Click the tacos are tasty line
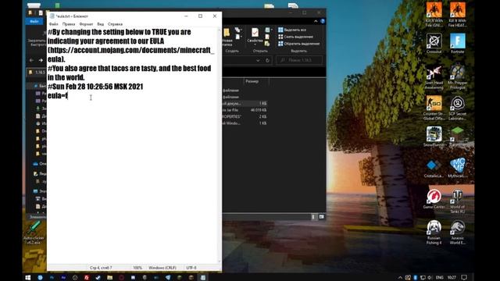 click(x=129, y=73)
